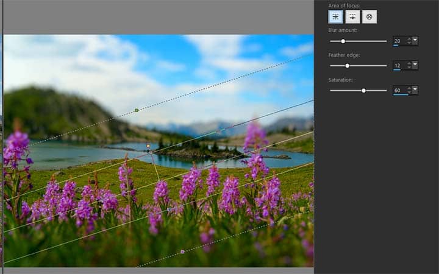Click the orange center handle over the lake
Viewport: 439px width, 274px height.
[148, 146]
